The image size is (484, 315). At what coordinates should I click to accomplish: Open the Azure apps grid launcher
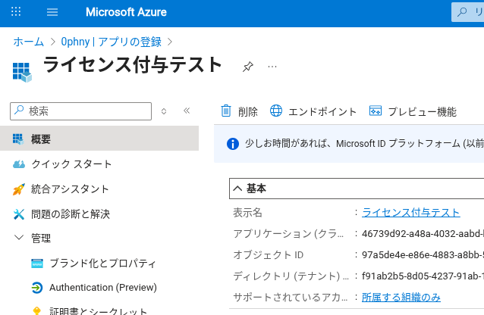pyautogui.click(x=17, y=12)
